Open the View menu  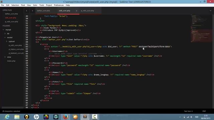point(29,5)
